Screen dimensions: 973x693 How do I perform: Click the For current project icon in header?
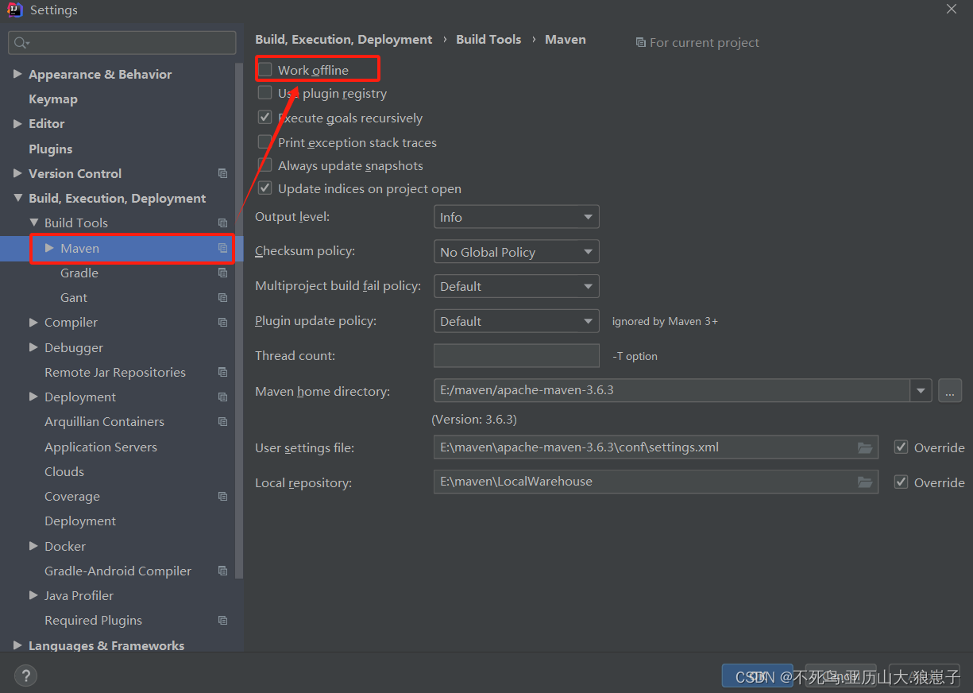641,42
